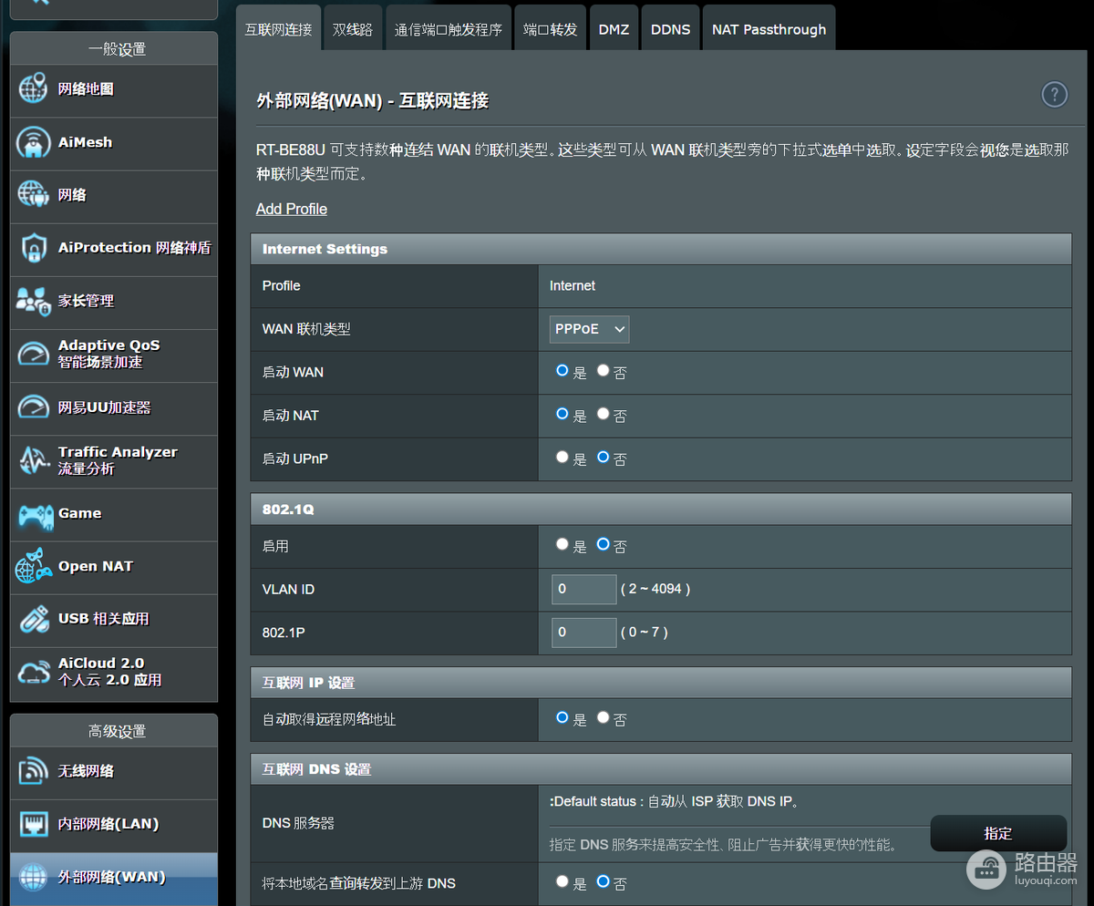1094x906 pixels.
Task: Open the LAN (内部网络) ethernet port icon
Action: [x=33, y=824]
